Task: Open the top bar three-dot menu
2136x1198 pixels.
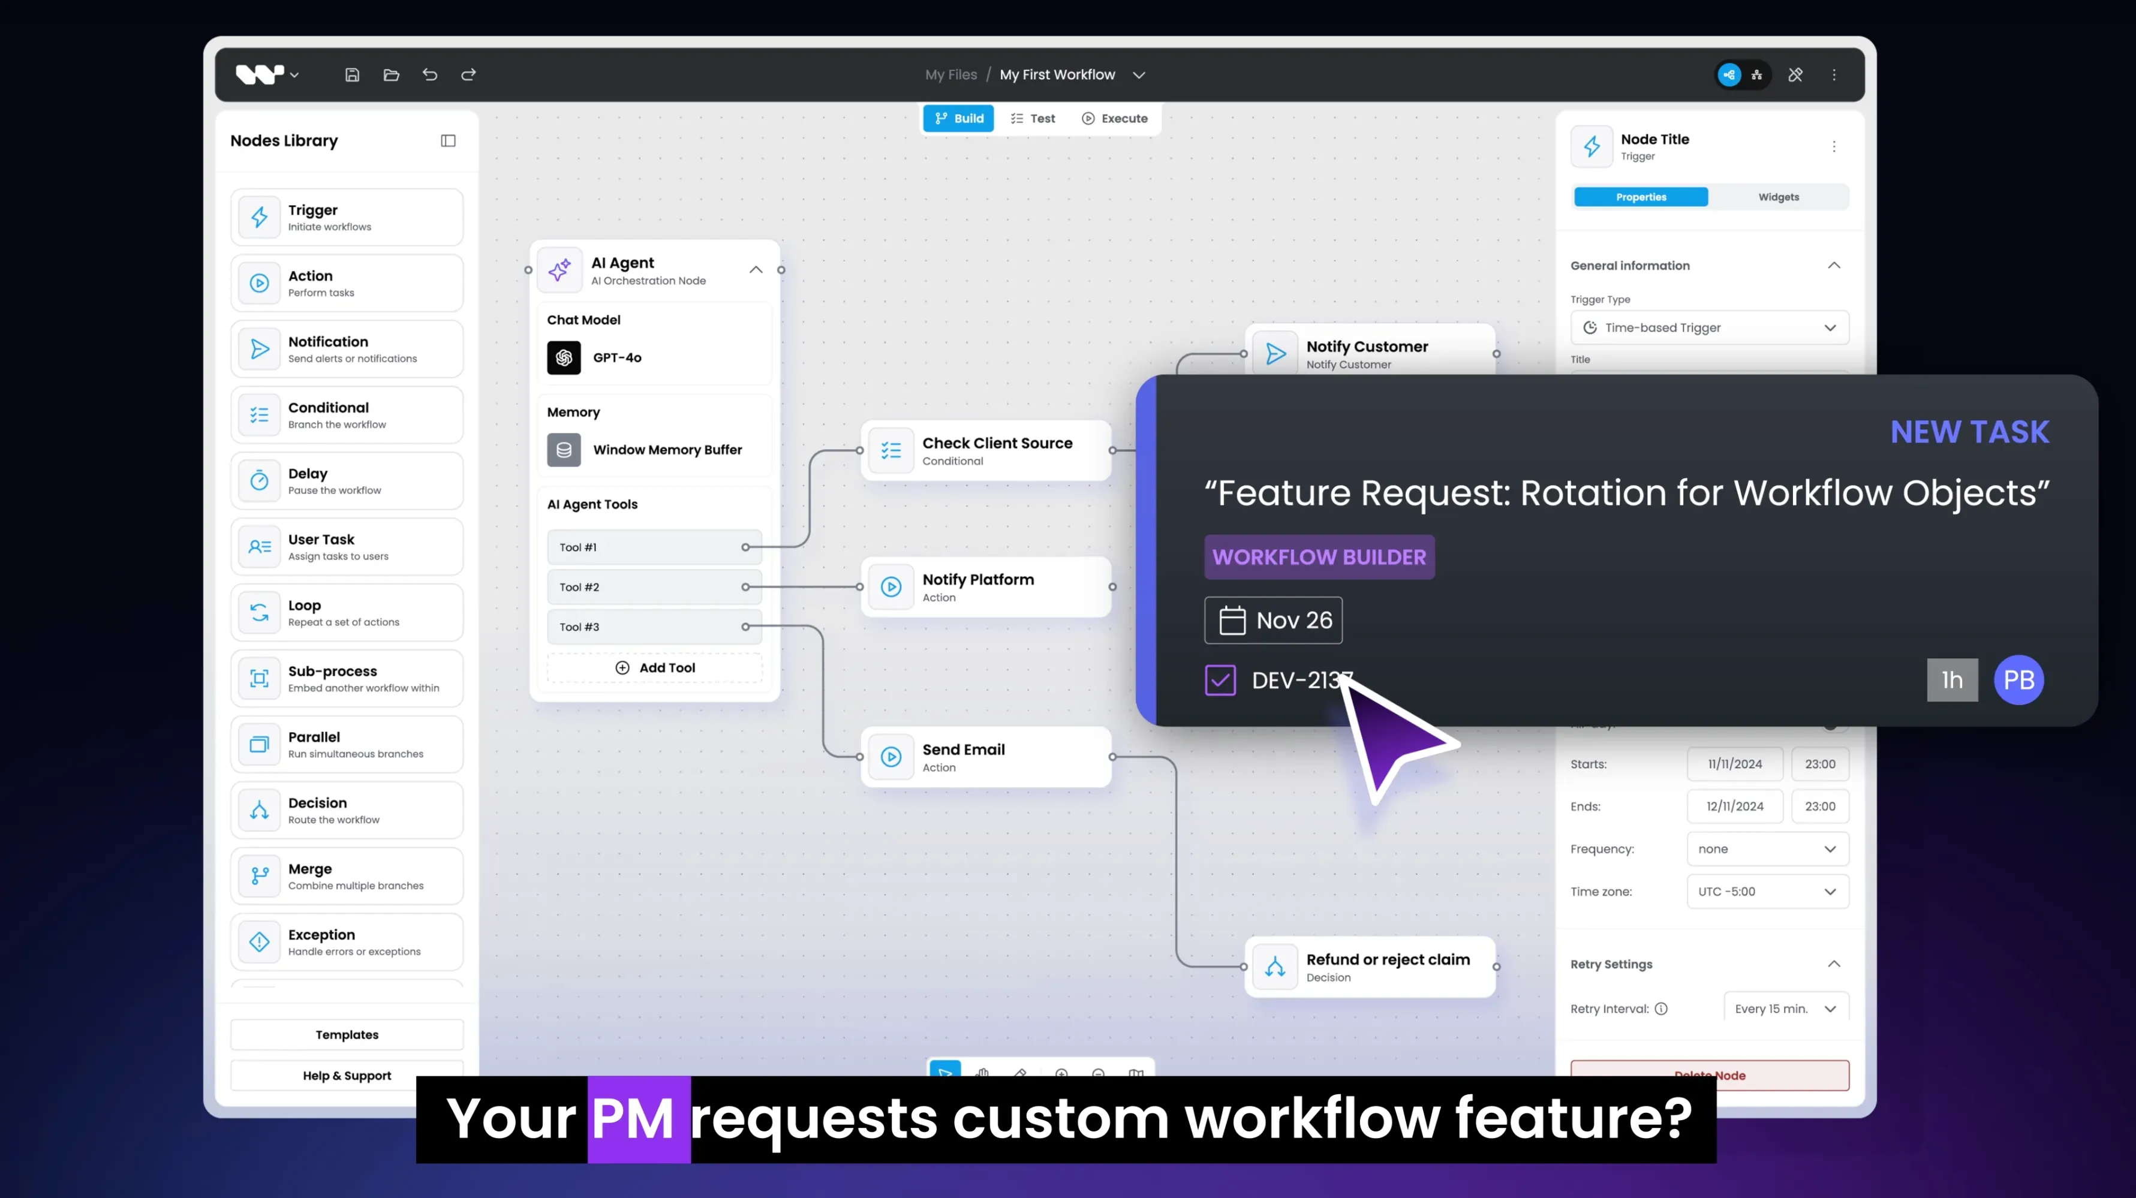Action: point(1834,74)
